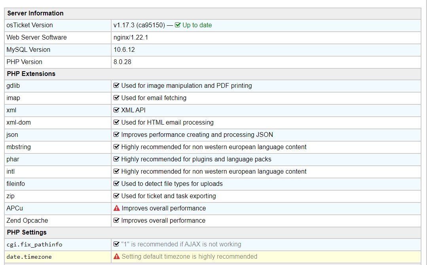This screenshot has width=427, height=265.
Task: Click the imap extension name
Action: [13, 98]
